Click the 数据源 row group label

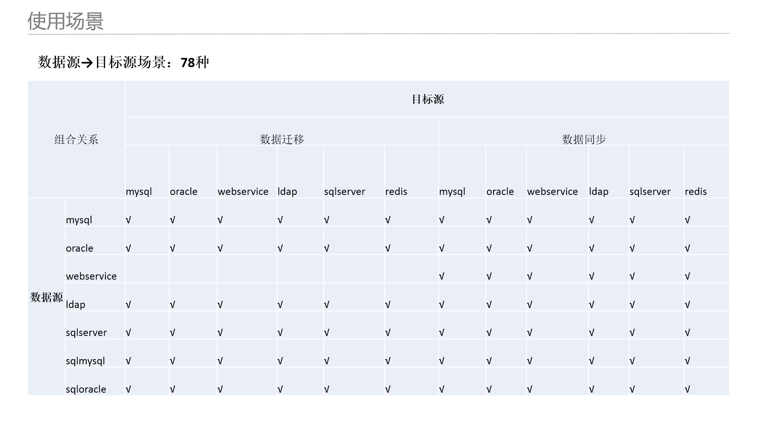pyautogui.click(x=46, y=297)
